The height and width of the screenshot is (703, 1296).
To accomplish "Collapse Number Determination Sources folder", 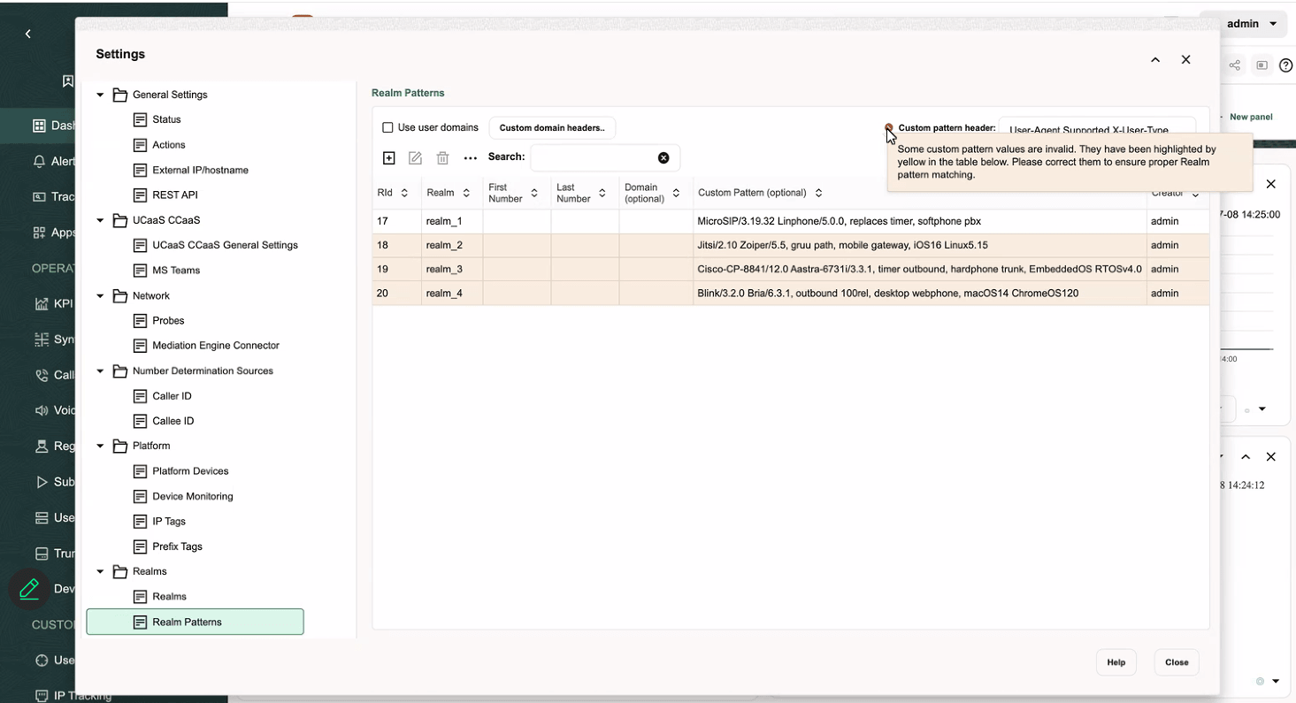I will pyautogui.click(x=100, y=371).
